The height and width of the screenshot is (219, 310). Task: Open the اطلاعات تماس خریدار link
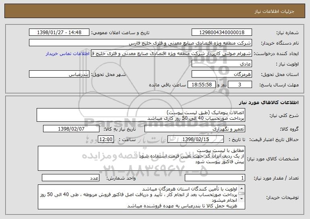pyautogui.click(x=68, y=54)
